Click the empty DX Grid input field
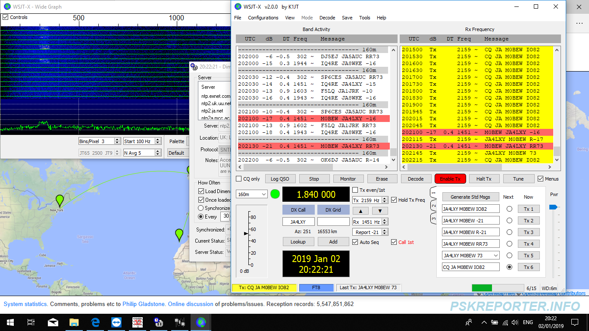This screenshot has height=331, width=589. point(333,222)
